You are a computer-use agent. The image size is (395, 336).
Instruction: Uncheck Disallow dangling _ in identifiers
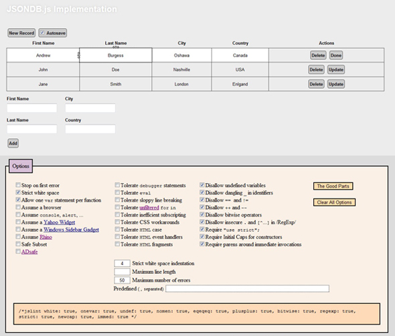coord(202,192)
